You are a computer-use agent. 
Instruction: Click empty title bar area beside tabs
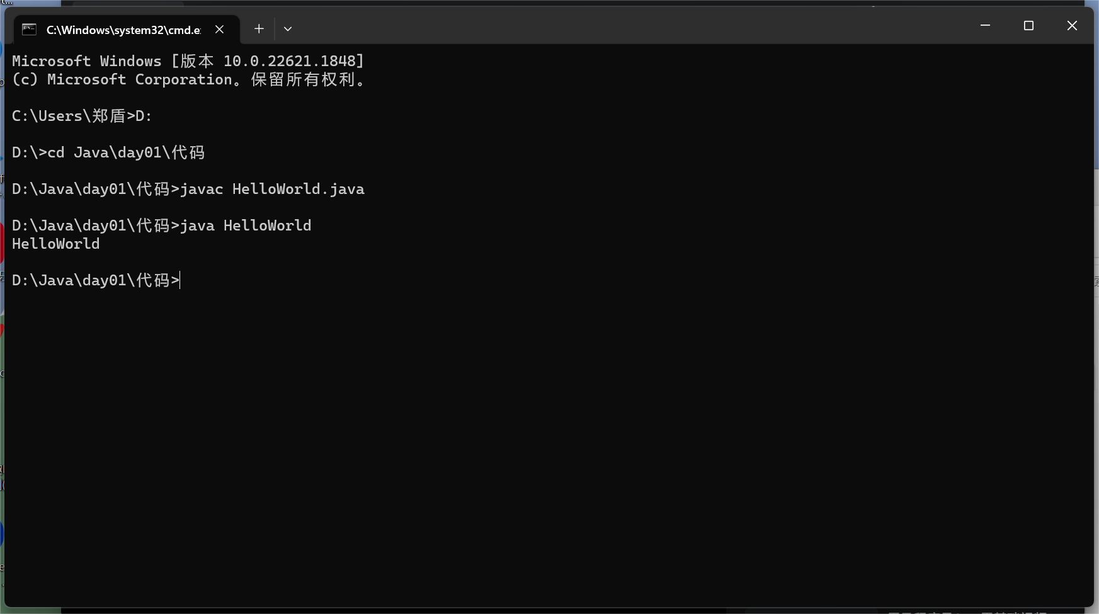(x=630, y=26)
